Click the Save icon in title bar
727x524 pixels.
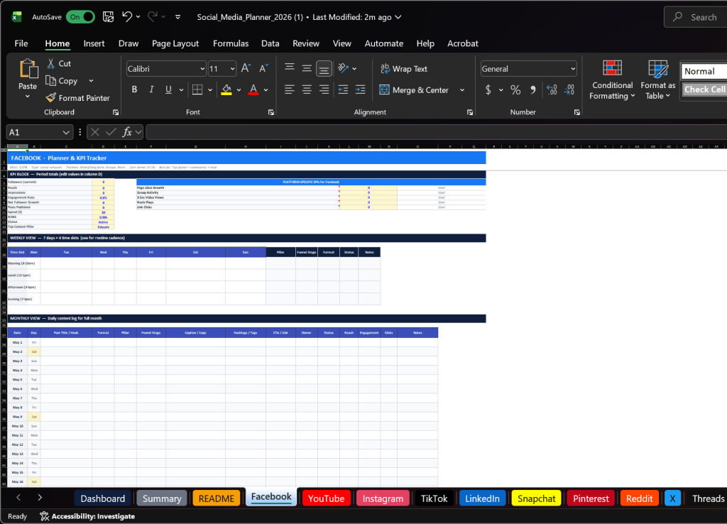pyautogui.click(x=108, y=16)
